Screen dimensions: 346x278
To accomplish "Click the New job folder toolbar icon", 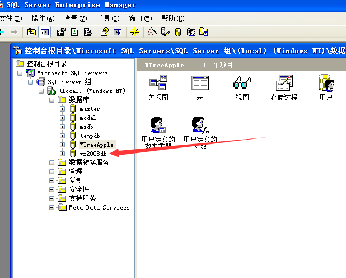I will coord(203,32).
